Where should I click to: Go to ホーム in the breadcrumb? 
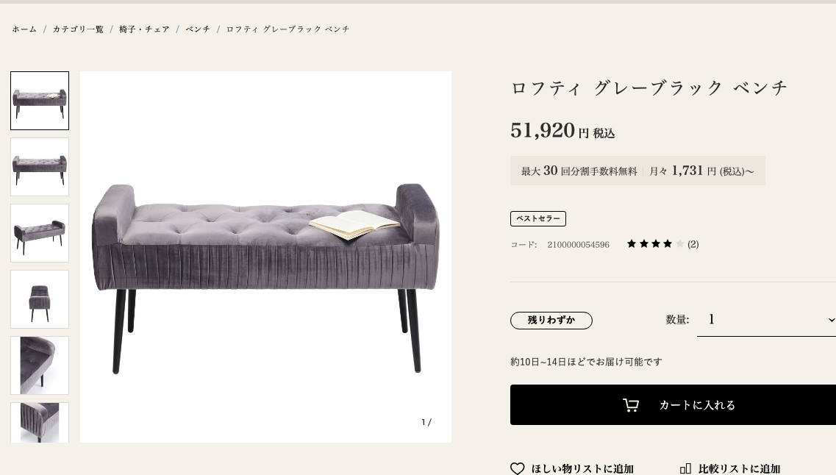[24, 29]
